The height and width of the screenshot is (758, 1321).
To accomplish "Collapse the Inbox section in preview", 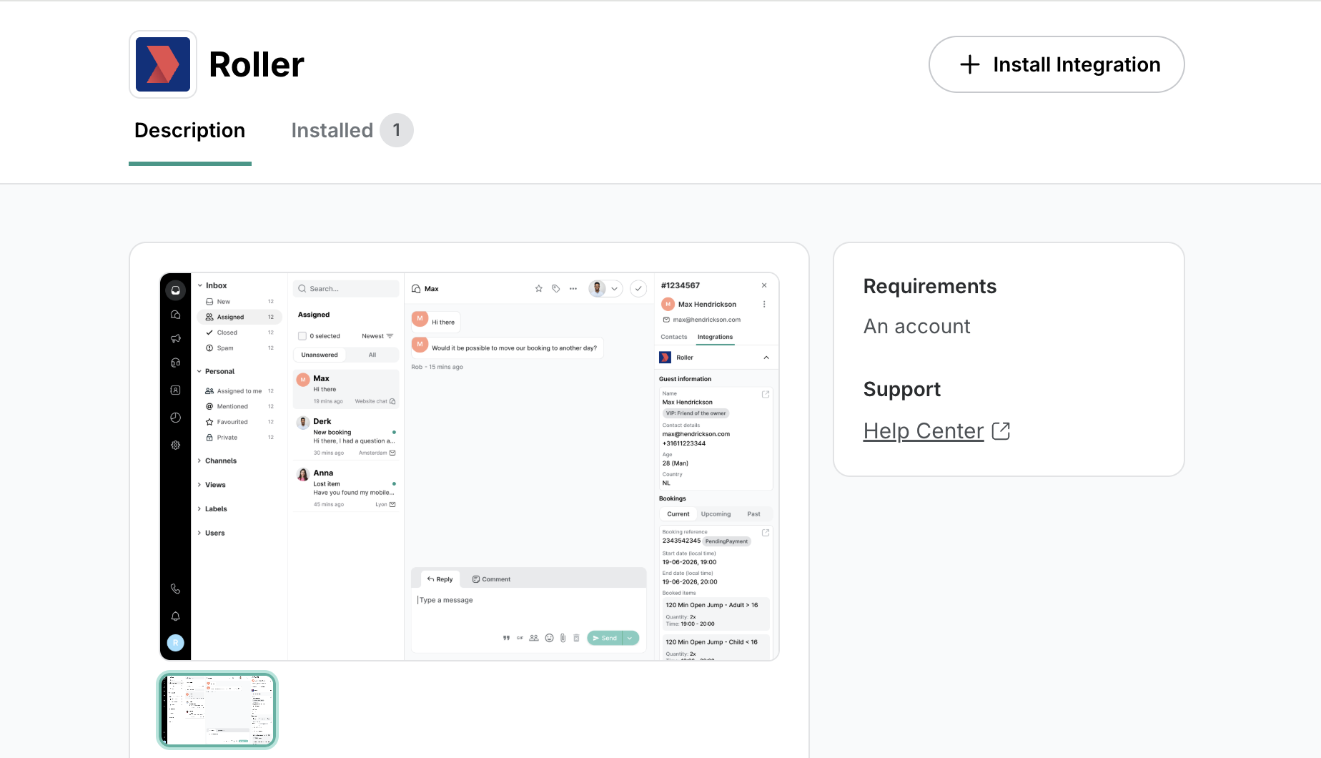I will tap(200, 285).
